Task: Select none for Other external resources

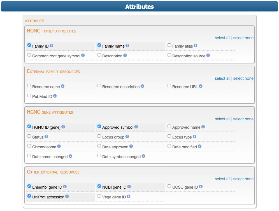Action: pyautogui.click(x=243, y=179)
